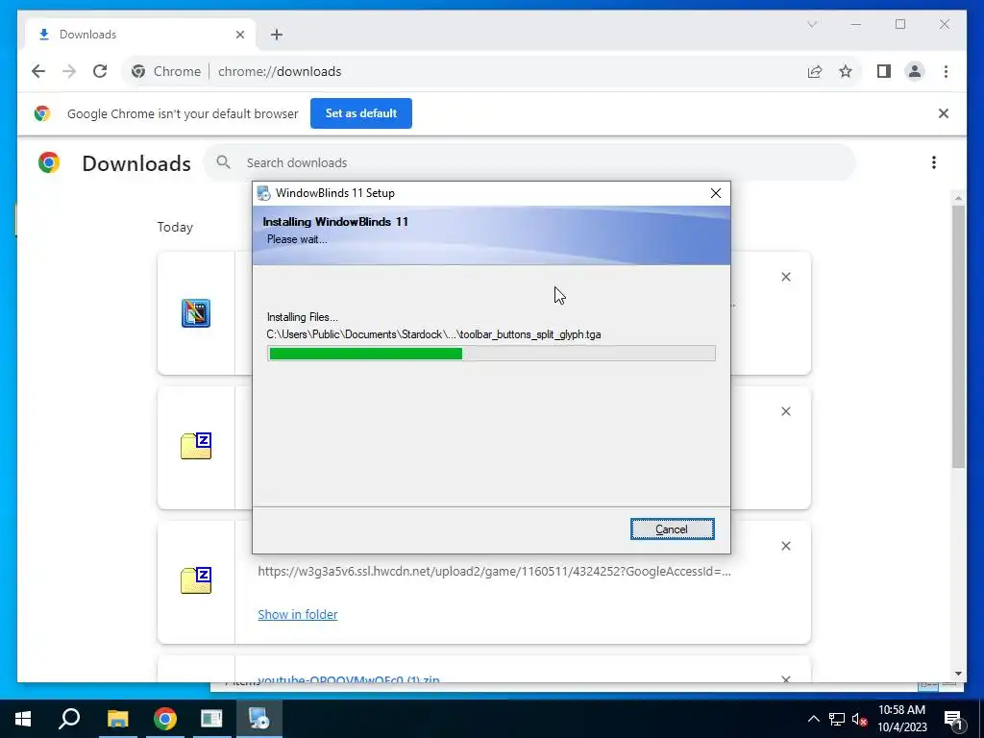Click the share page icon in address bar
Viewport: 984px width, 738px height.
click(x=815, y=71)
